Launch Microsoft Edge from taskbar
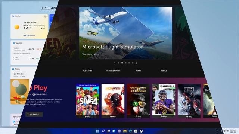Viewport: 239px width, 134px height. (x=130, y=131)
